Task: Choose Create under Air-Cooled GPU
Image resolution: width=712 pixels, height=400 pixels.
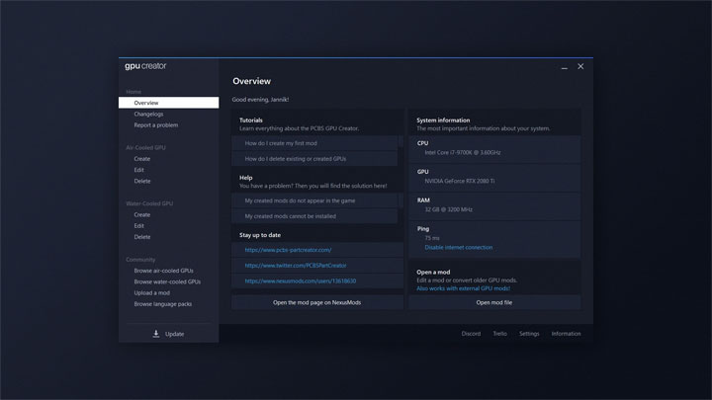Action: coord(142,158)
